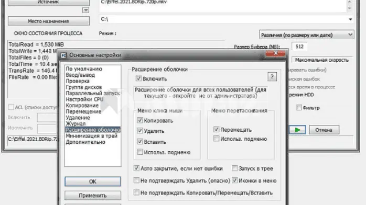This screenshot has width=366, height=205.
Task: Enable Использ. подменю under Меню клика мыши
Action: click(140, 152)
